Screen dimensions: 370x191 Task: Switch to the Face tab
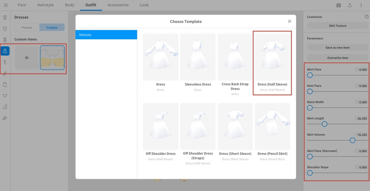point(22,5)
